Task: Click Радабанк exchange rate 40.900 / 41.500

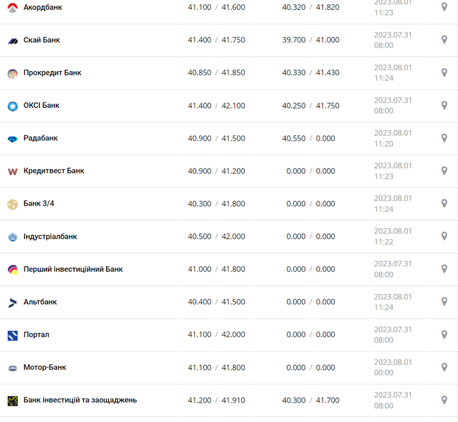Action: [217, 138]
